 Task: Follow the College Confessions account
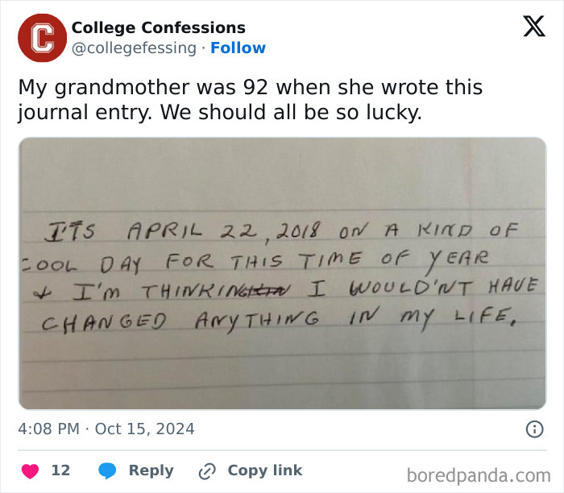coord(238,48)
